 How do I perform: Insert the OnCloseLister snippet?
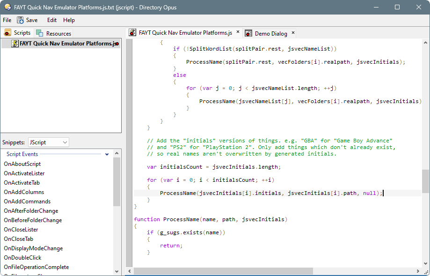pyautogui.click(x=21, y=229)
